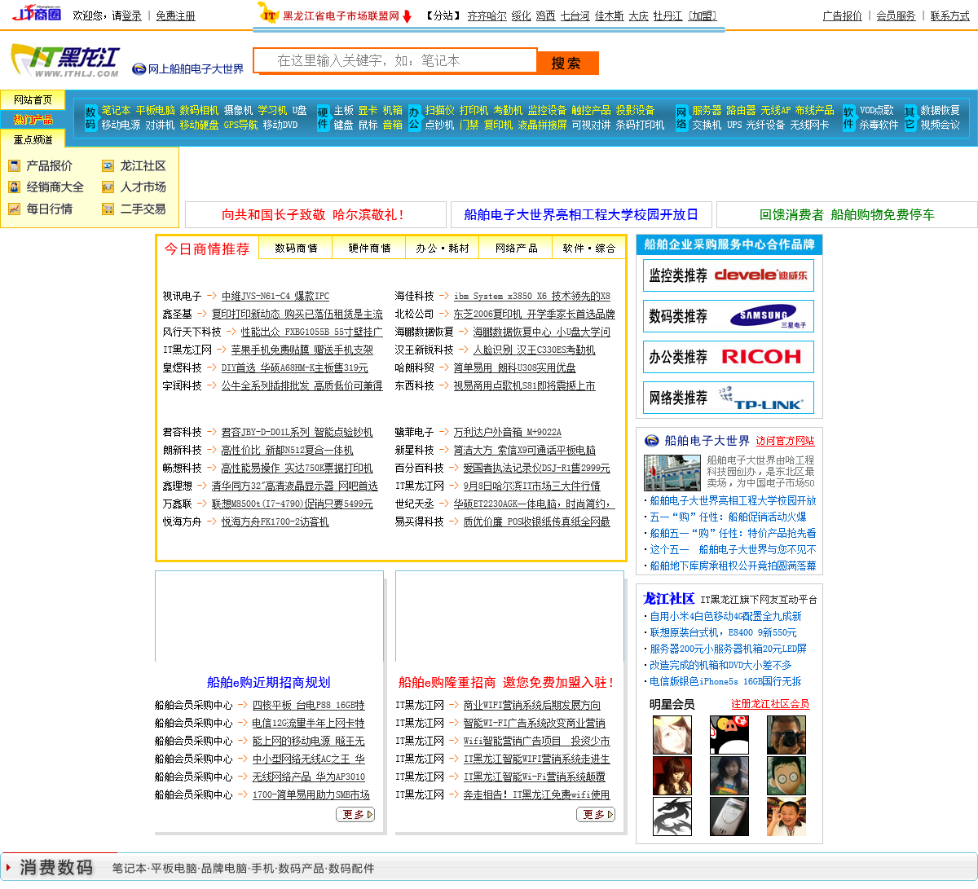The image size is (978, 889).
Task: Click the 二手交易 cart icon
Action: (108, 209)
